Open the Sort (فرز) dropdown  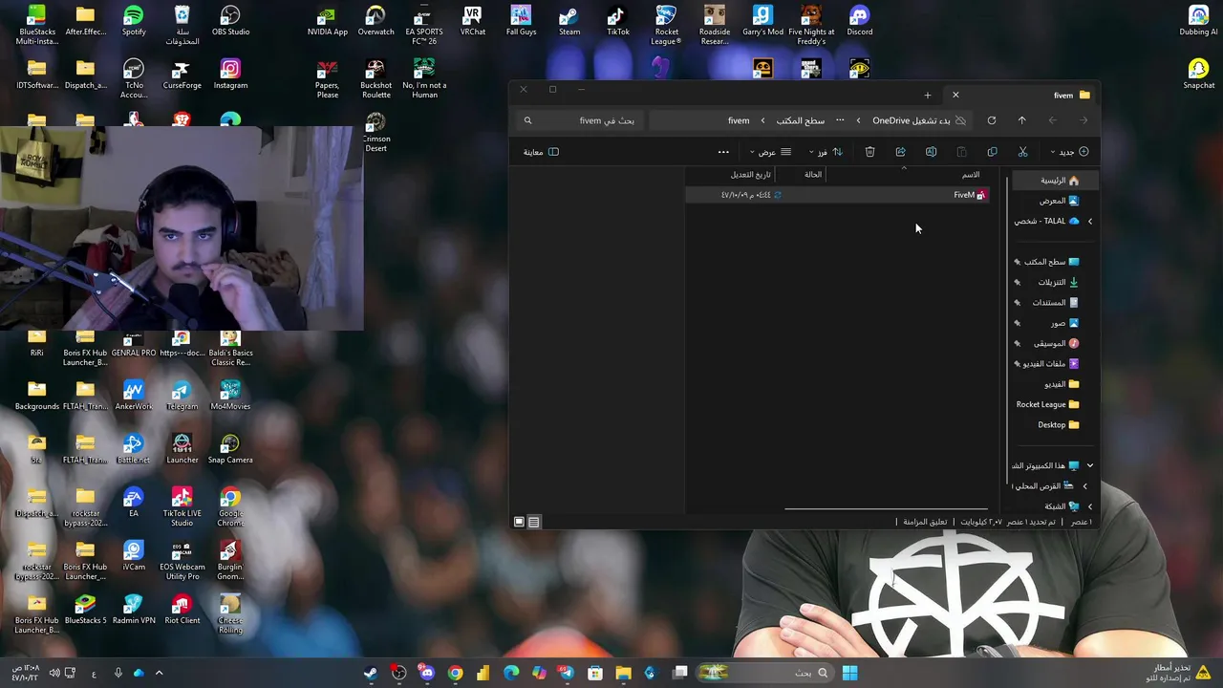point(826,152)
